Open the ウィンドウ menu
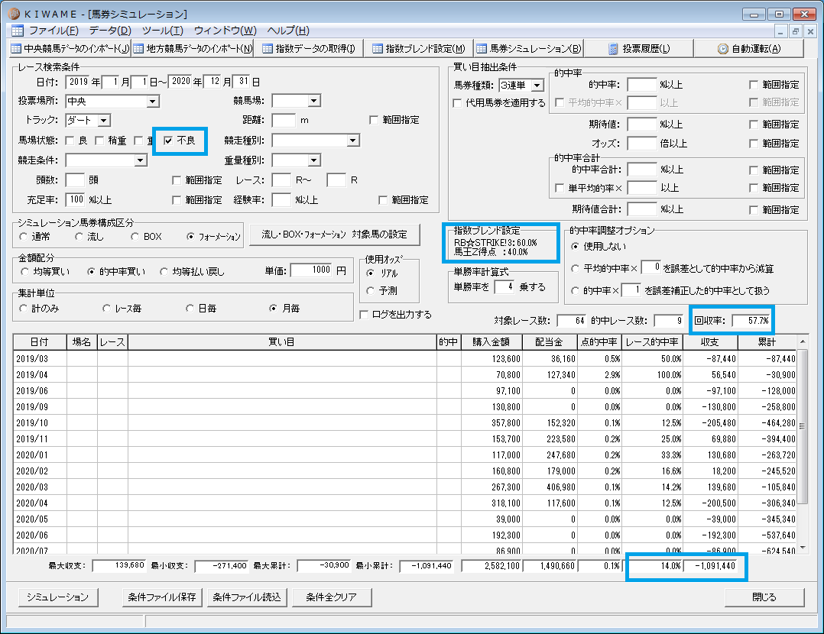Image resolution: width=824 pixels, height=634 pixels. click(225, 31)
